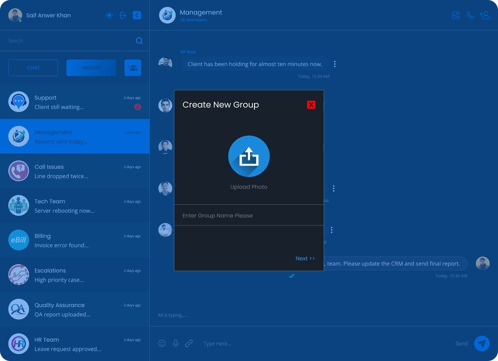Image resolution: width=498 pixels, height=361 pixels.
Task: Click message text about client holding
Action: click(x=255, y=64)
